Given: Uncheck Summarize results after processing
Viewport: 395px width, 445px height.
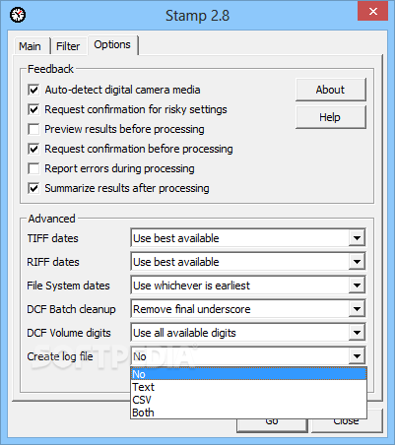Looking at the screenshot, I should tap(33, 188).
